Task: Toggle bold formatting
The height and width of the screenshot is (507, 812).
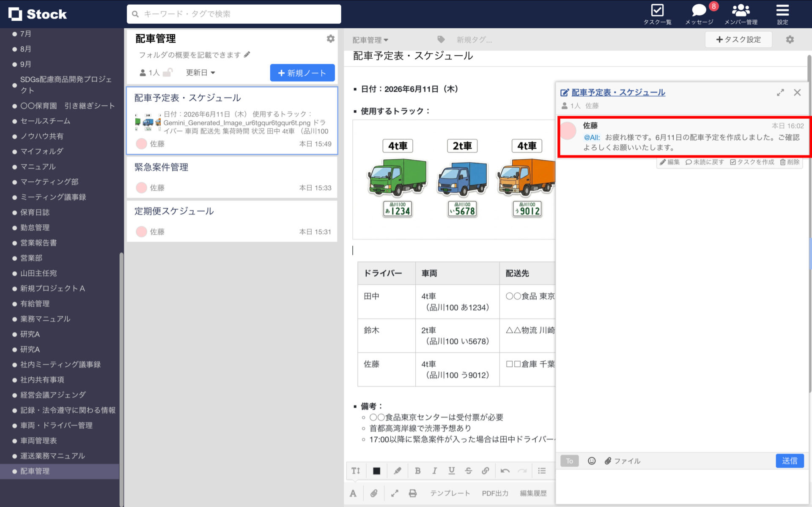Action: 418,471
